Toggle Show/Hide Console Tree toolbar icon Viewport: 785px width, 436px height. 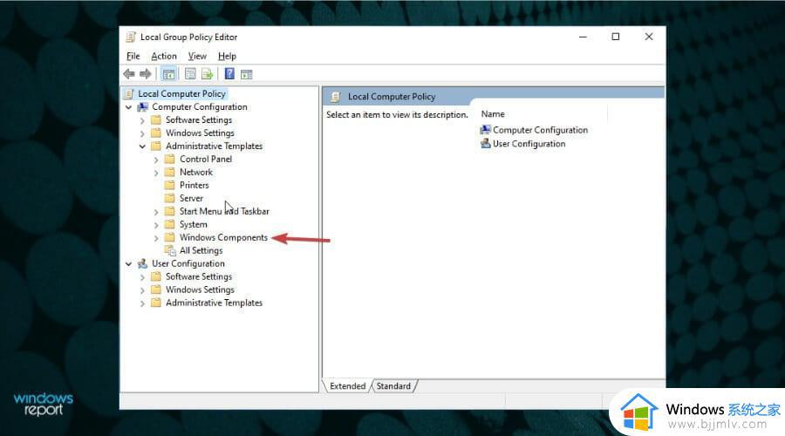click(x=168, y=74)
